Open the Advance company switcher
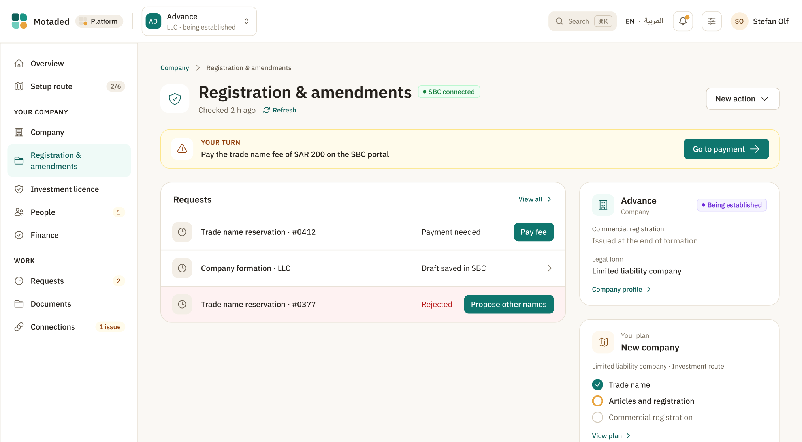This screenshot has width=802, height=442. (x=199, y=21)
